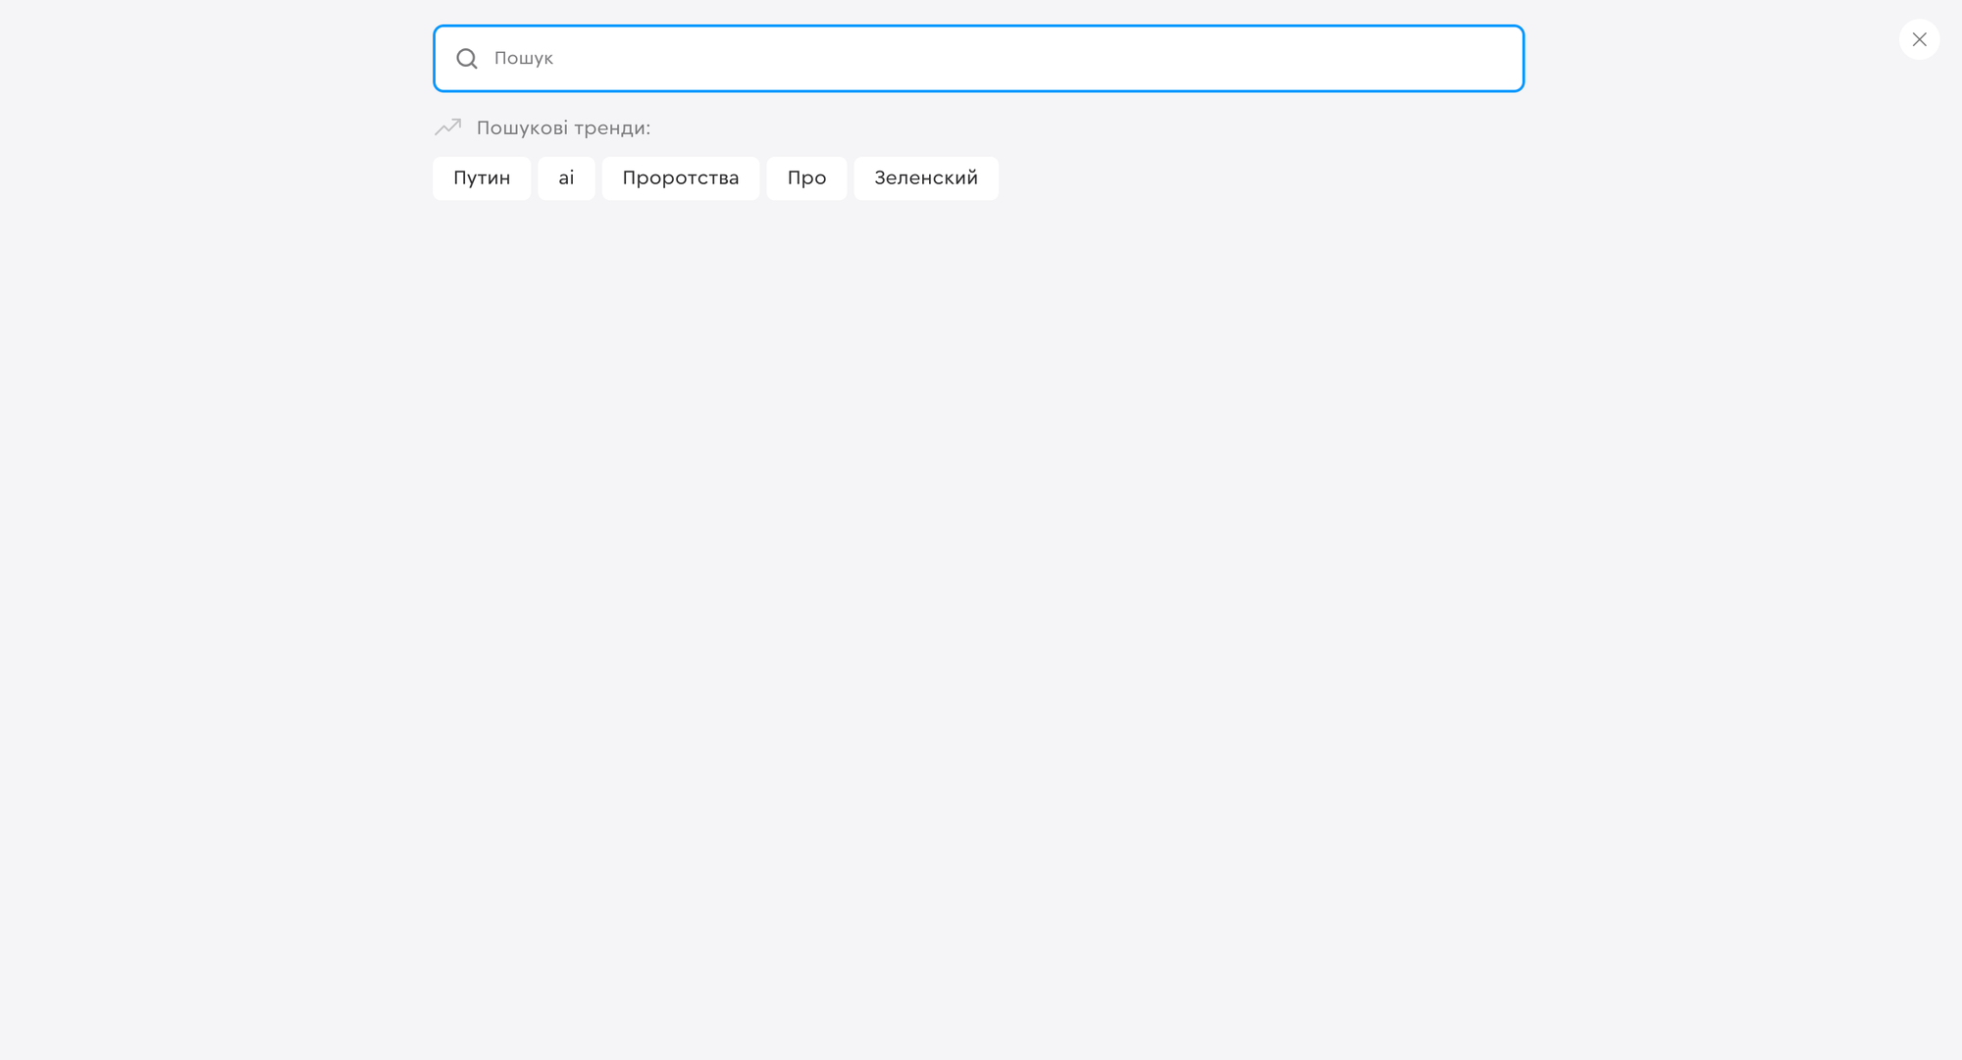Click the trending arrow icon

pos(448,127)
